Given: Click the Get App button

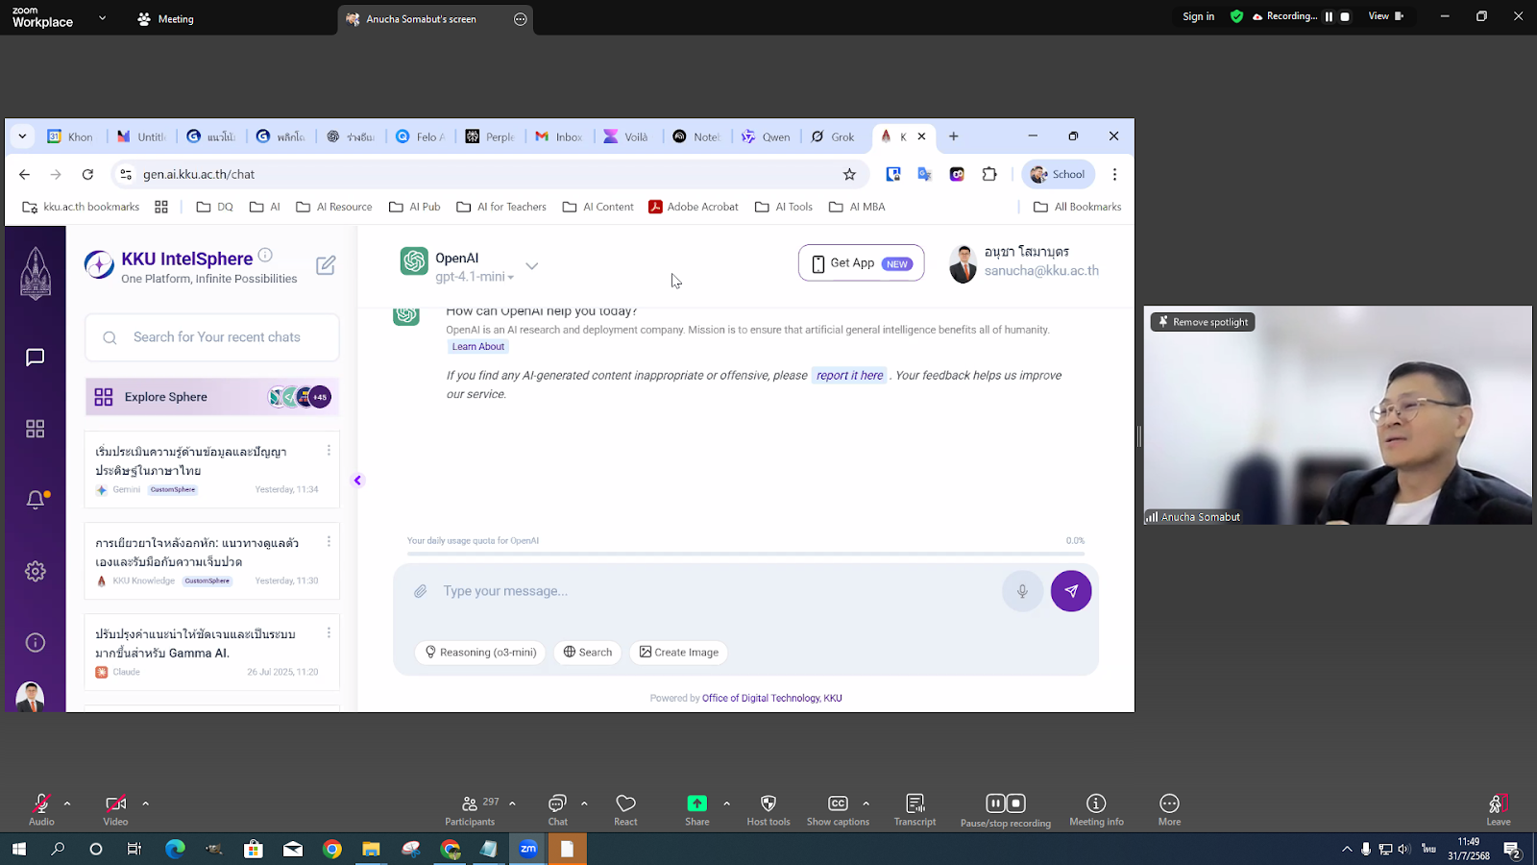Looking at the screenshot, I should tap(860, 262).
